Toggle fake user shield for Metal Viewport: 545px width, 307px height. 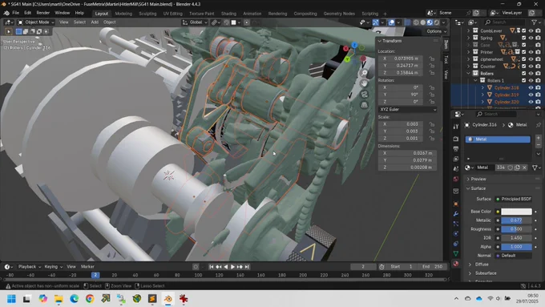tap(510, 168)
